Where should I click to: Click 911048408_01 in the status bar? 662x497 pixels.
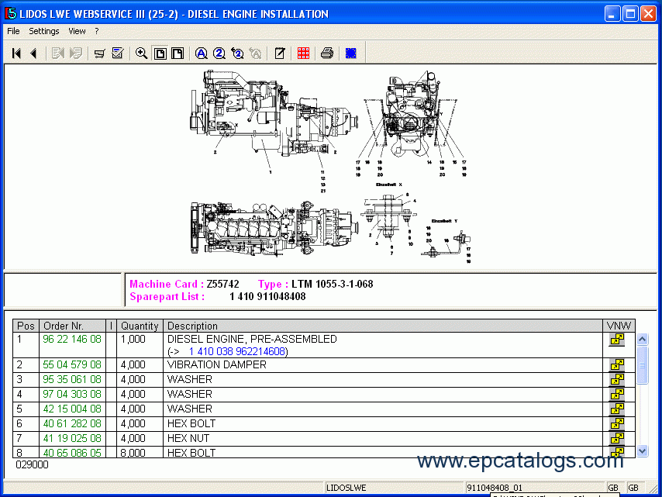coord(495,488)
